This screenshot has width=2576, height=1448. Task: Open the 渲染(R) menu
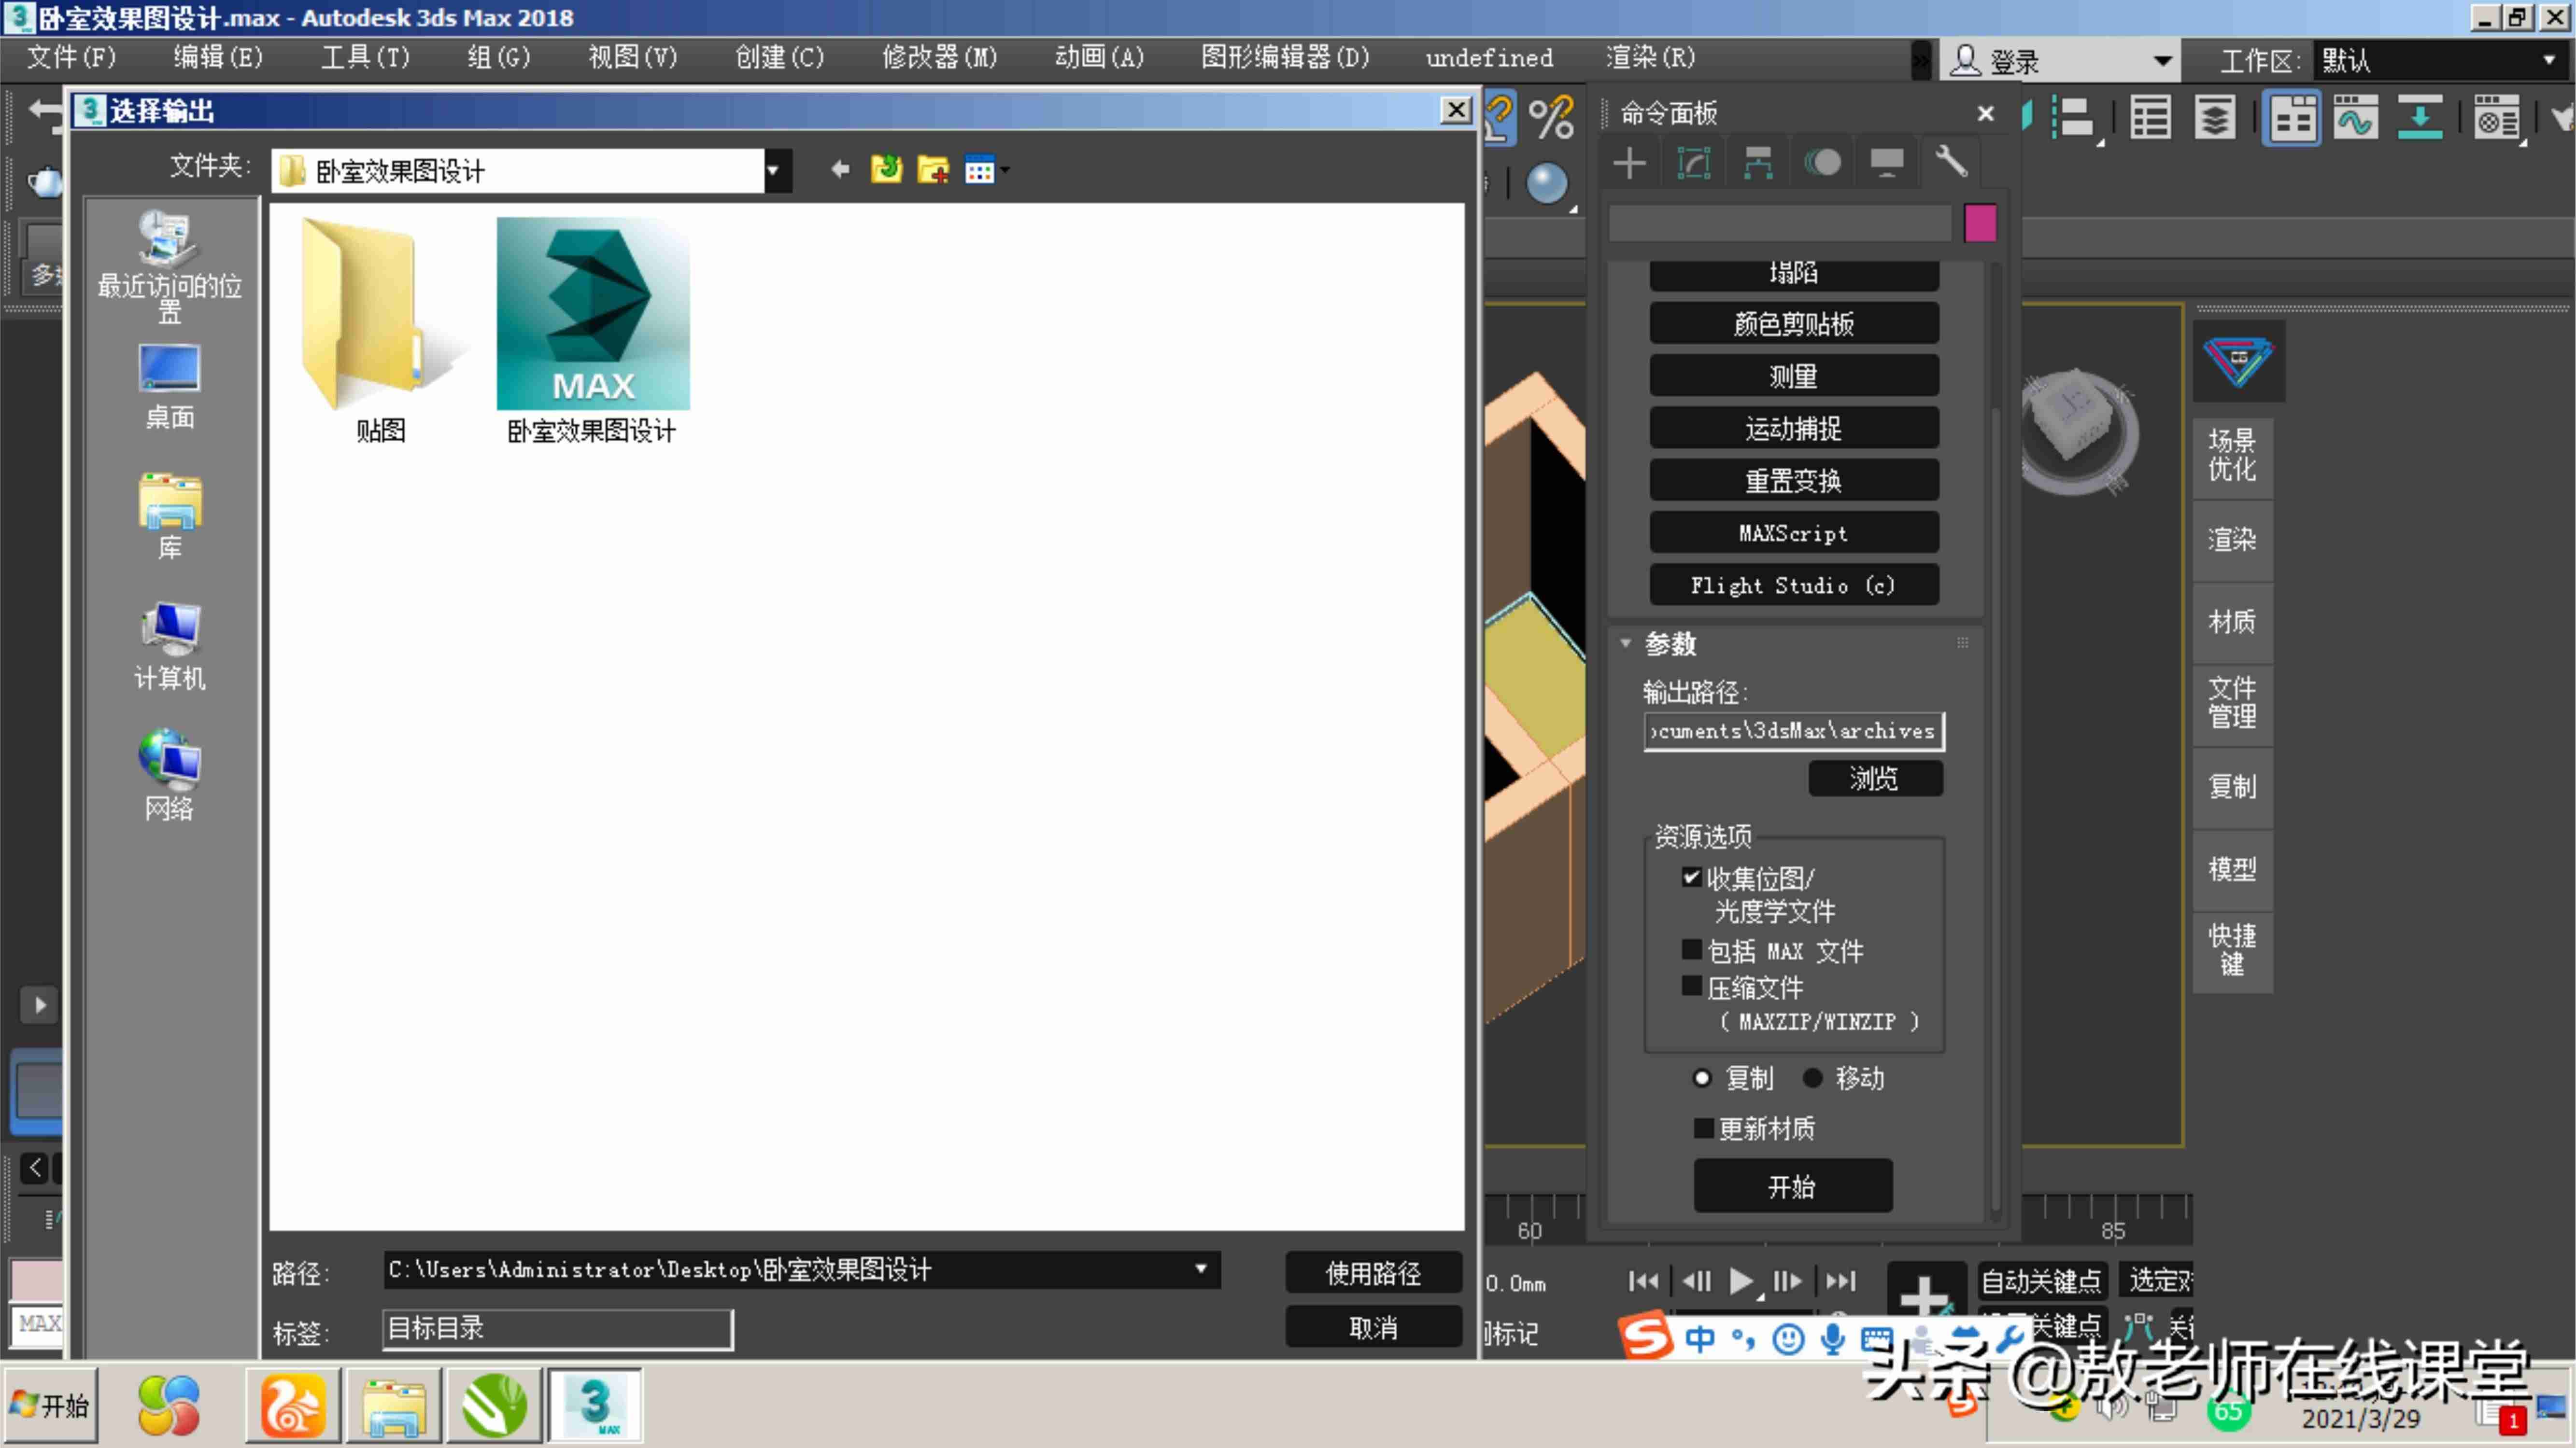coord(1650,58)
